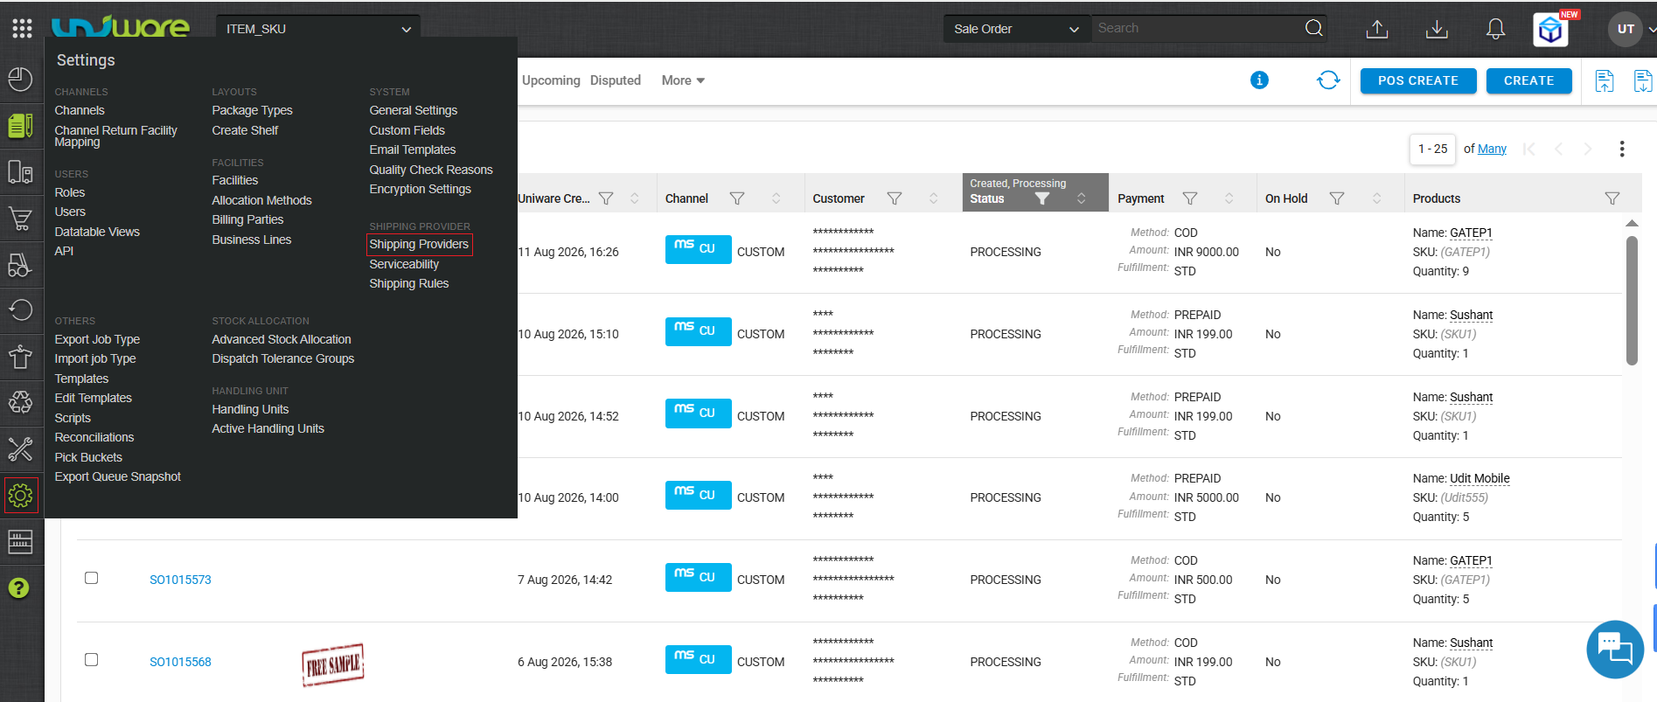Tick the checkbox for order SO1015568
The width and height of the screenshot is (1657, 702).
click(x=91, y=660)
